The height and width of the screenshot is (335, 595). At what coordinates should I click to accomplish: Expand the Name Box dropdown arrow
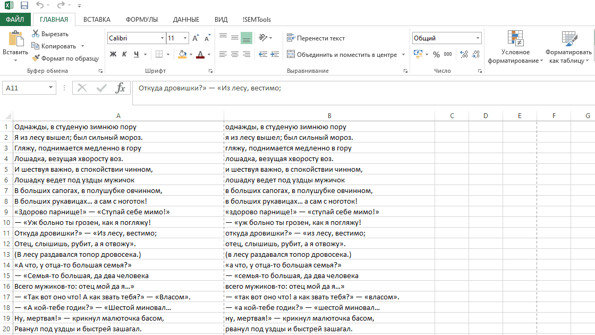point(51,88)
